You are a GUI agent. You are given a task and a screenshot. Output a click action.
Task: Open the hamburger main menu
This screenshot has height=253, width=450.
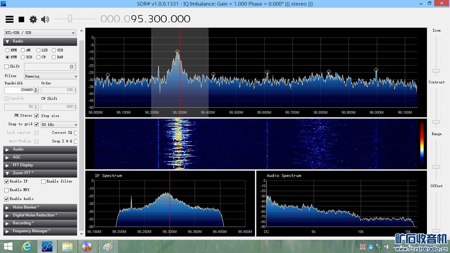(10, 19)
